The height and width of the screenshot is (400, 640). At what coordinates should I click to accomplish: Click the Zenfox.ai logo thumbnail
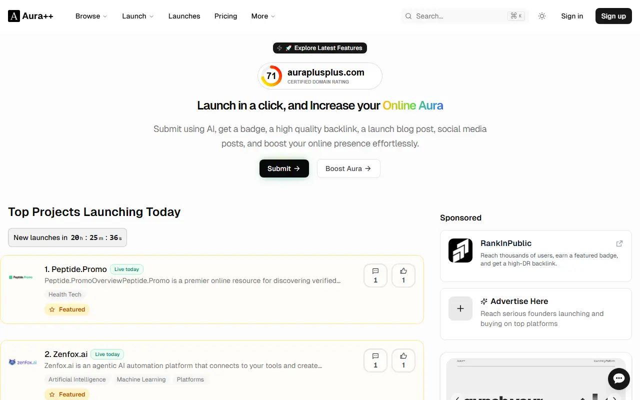tap(22, 362)
